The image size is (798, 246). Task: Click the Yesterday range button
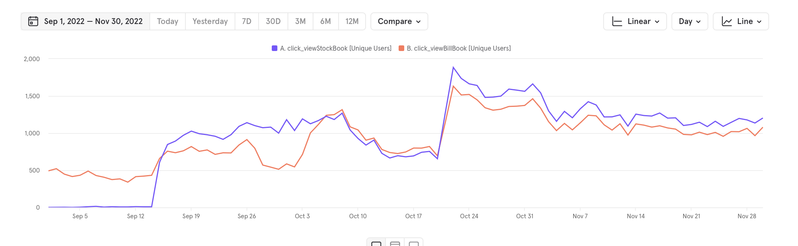210,21
